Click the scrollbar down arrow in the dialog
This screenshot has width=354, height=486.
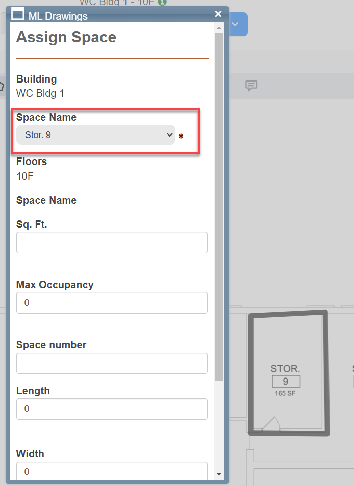[x=220, y=475]
